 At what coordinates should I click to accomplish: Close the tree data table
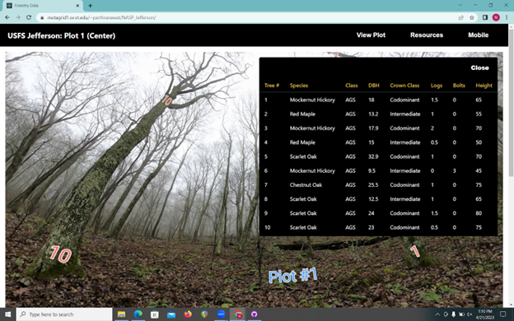[479, 67]
